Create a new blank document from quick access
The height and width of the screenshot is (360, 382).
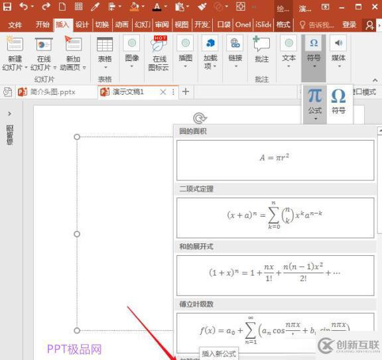[x=62, y=7]
